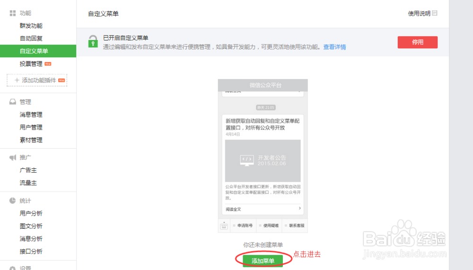
Task: Click the 功能 section header
Action: coord(26,13)
